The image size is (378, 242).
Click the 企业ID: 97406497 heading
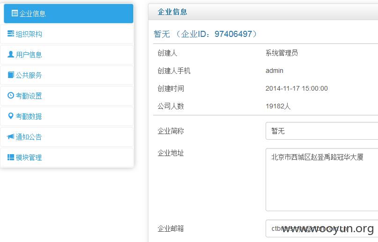coord(205,34)
